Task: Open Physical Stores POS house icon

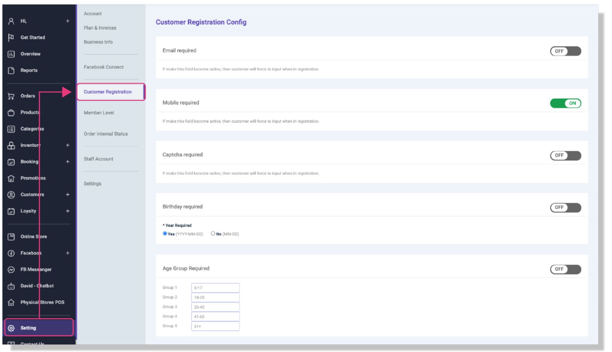Action: tap(11, 302)
